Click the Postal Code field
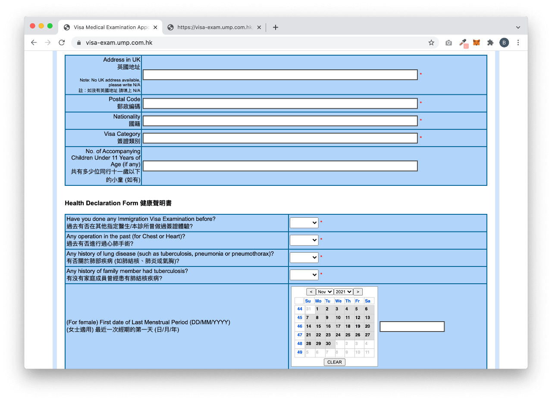This screenshot has height=401, width=552. coord(280,103)
